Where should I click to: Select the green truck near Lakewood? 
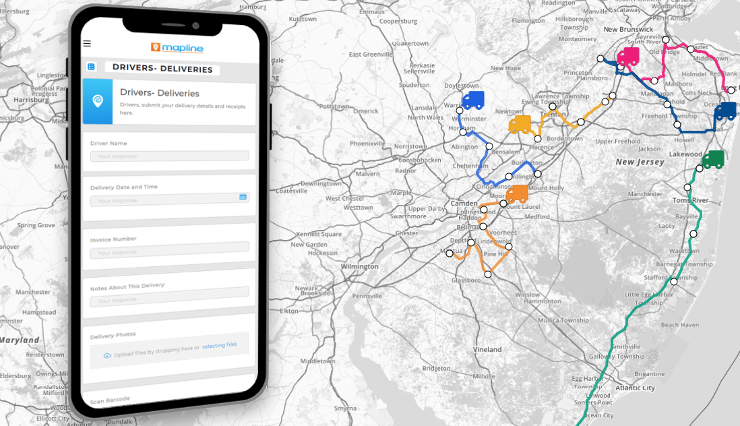click(714, 160)
